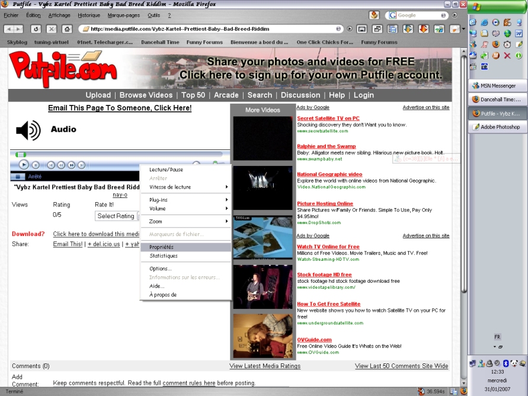Open the search engine picker G icon
The width and height of the screenshot is (528, 396).
(x=393, y=15)
